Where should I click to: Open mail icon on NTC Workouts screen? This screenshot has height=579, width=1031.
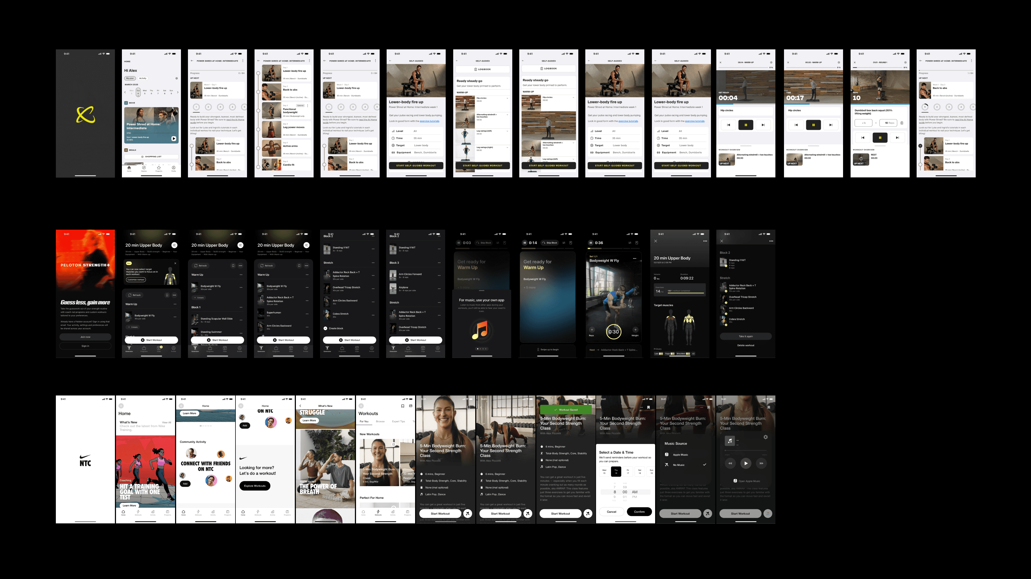point(410,406)
